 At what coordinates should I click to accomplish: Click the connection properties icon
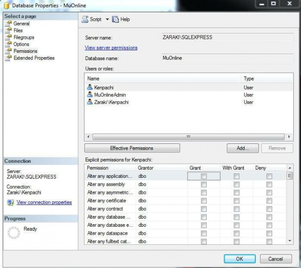coord(11,203)
